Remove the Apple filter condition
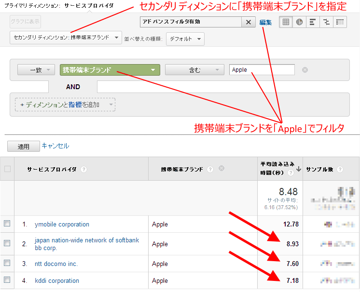 [305, 70]
